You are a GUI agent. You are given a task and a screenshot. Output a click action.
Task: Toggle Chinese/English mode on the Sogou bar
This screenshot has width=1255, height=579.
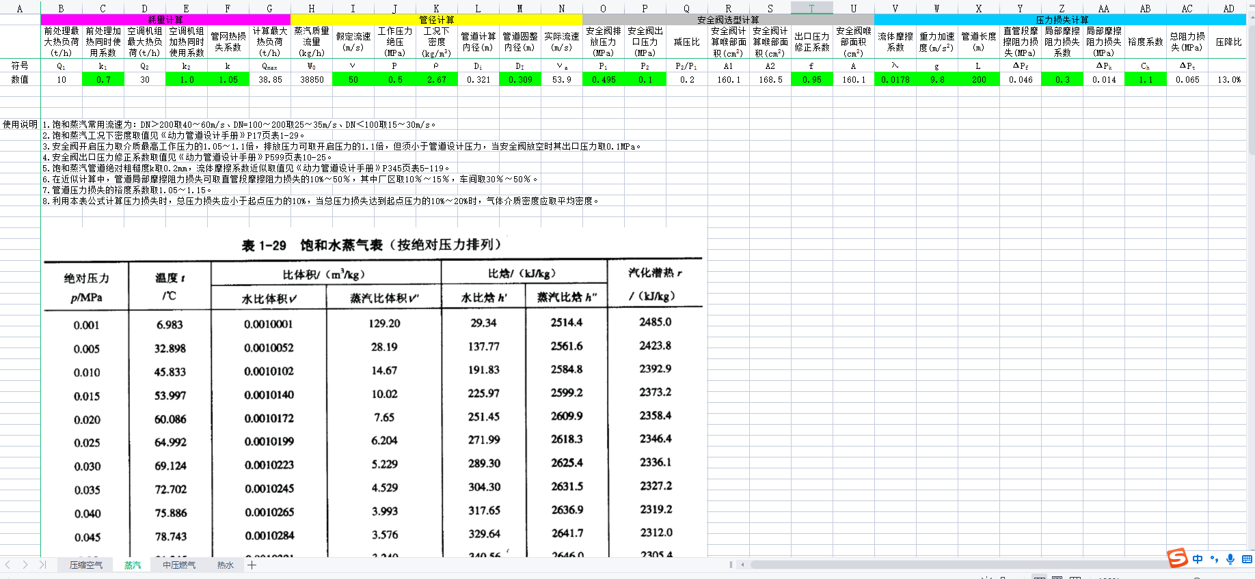[x=1198, y=559]
